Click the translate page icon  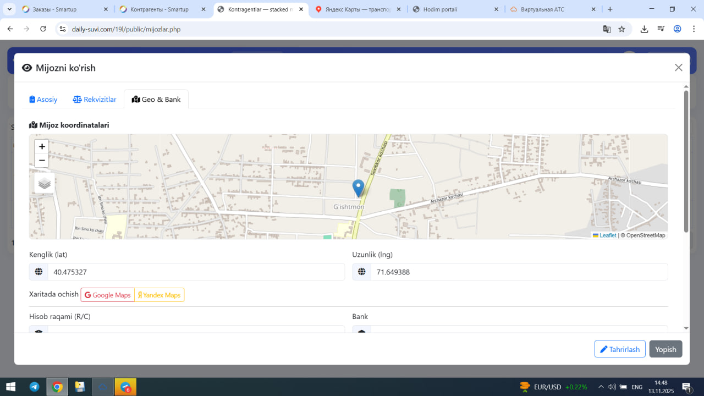pyautogui.click(x=607, y=29)
